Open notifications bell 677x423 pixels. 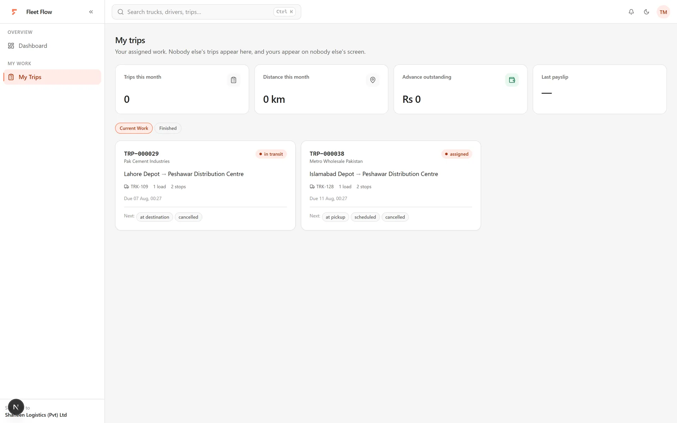tap(631, 12)
